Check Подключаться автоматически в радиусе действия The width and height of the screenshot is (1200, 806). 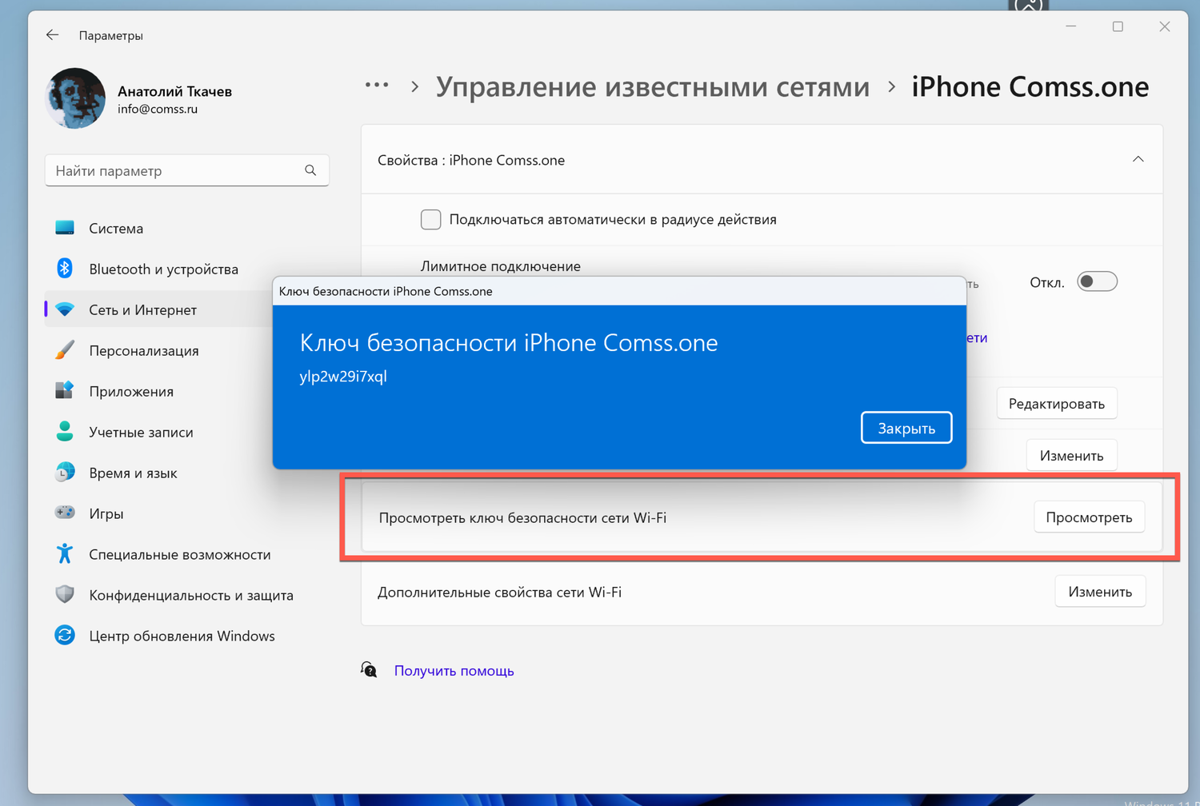tap(430, 219)
